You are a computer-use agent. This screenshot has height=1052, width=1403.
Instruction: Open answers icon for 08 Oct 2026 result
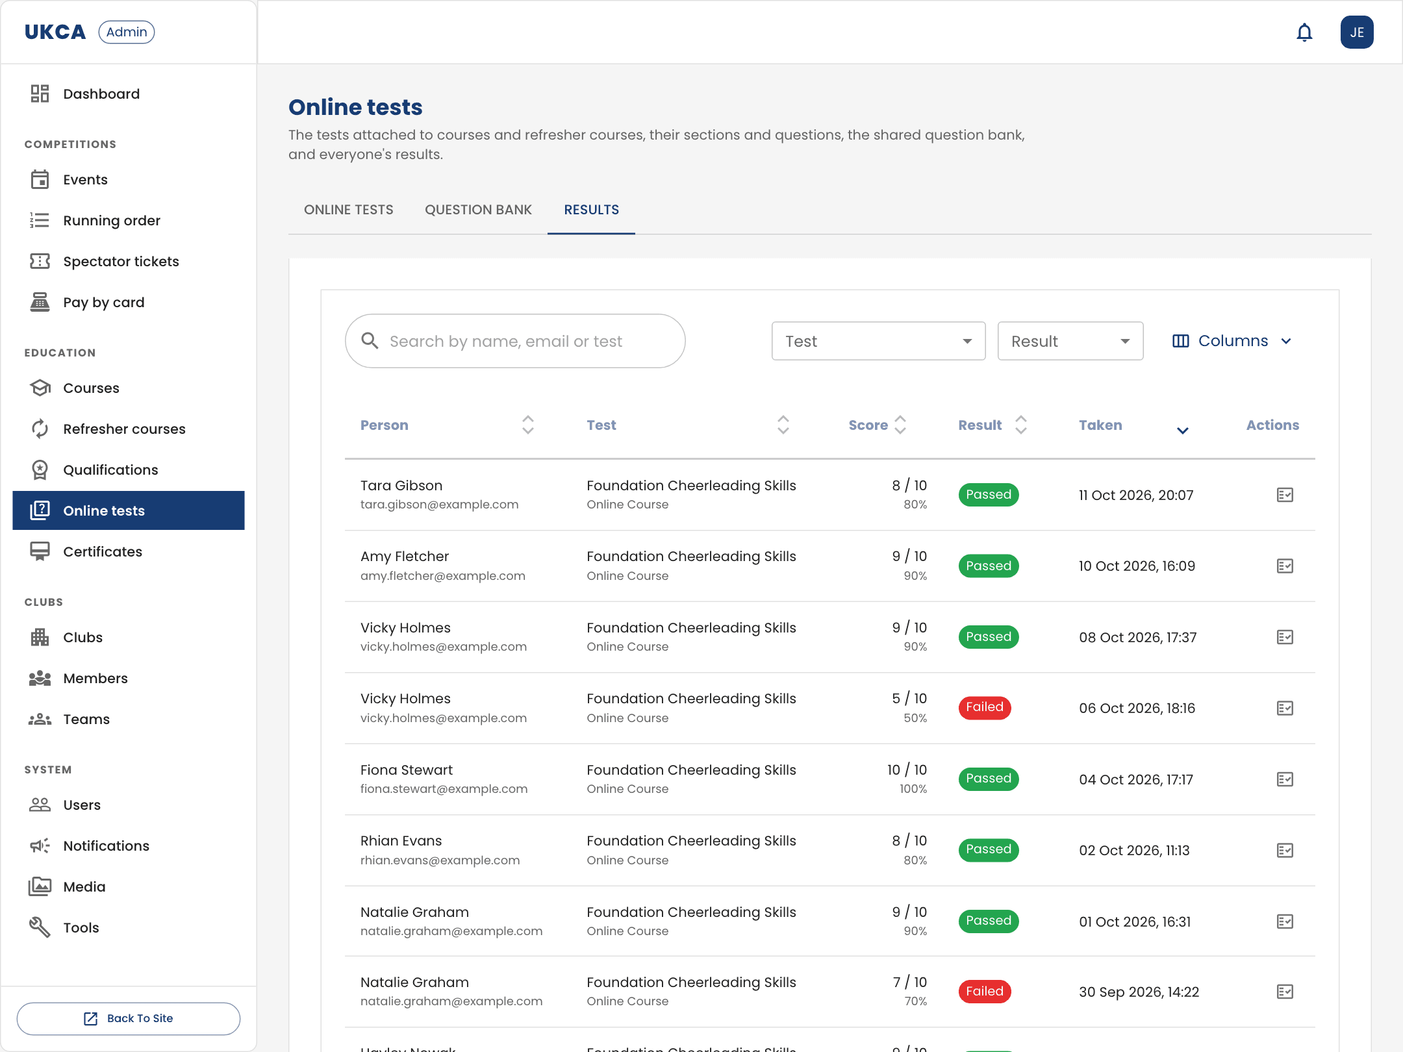point(1285,637)
